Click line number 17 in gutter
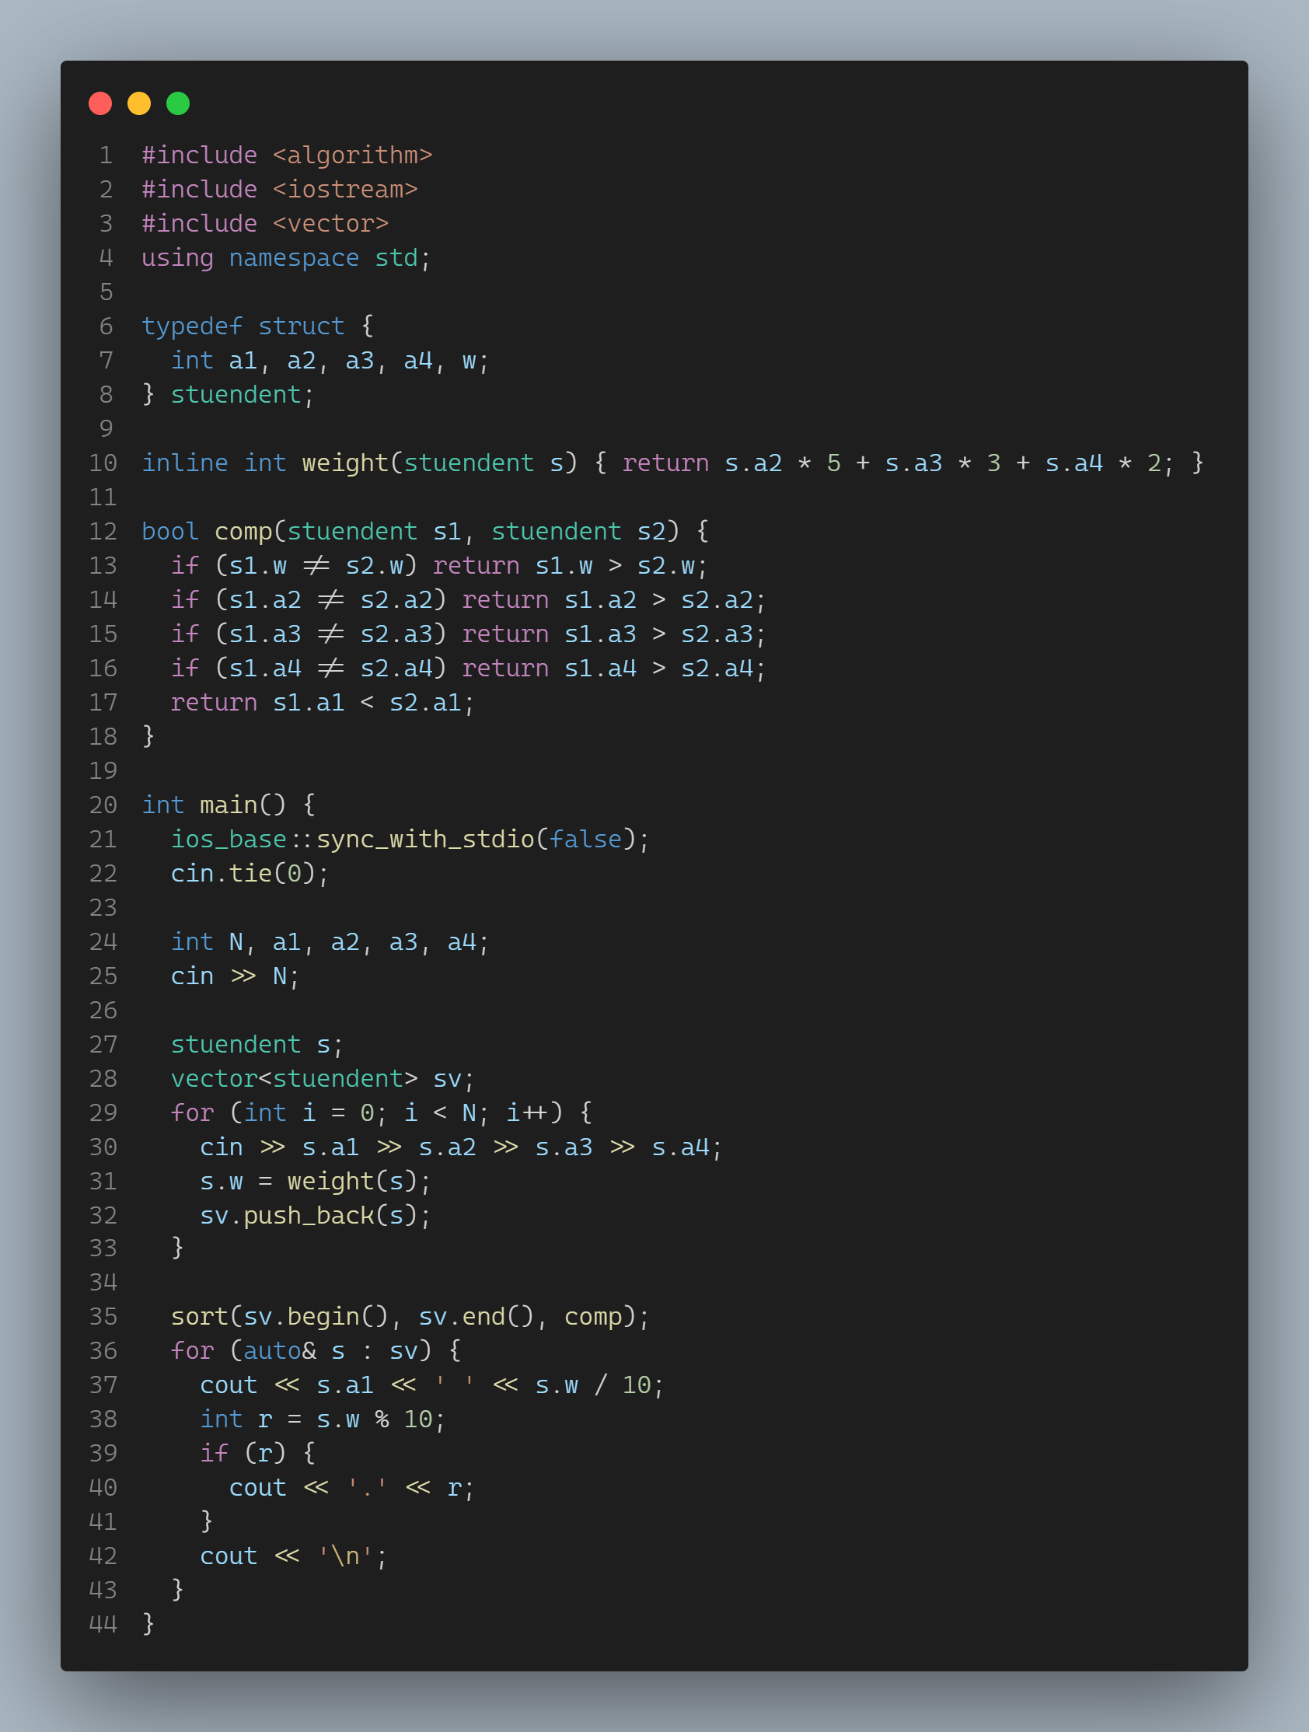This screenshot has height=1732, width=1309. (103, 702)
